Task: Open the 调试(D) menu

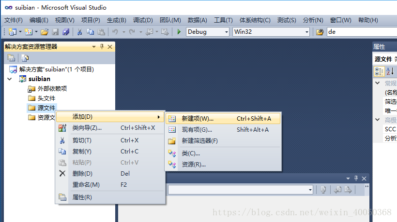Action: 143,20
